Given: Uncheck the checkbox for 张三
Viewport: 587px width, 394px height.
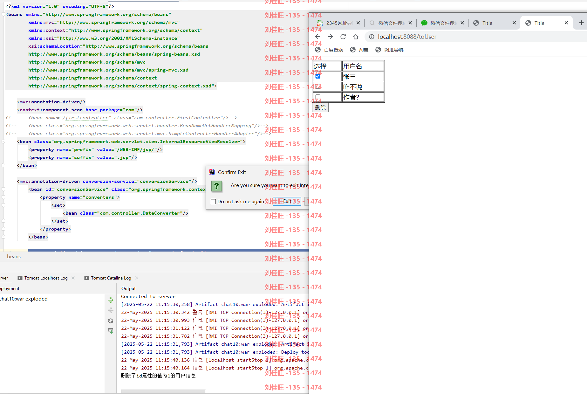Looking at the screenshot, I should click(x=318, y=76).
